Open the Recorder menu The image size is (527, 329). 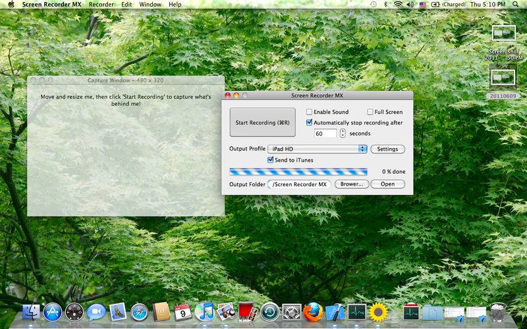tap(101, 5)
